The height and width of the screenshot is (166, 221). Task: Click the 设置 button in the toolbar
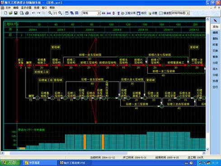tap(153, 13)
